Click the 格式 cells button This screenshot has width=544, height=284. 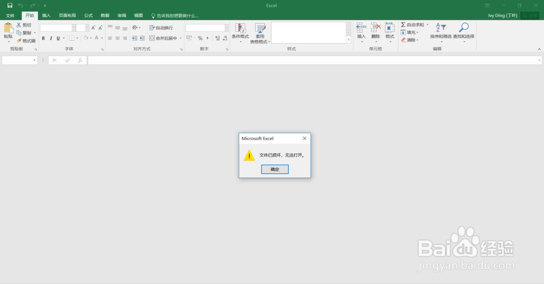[x=390, y=33]
